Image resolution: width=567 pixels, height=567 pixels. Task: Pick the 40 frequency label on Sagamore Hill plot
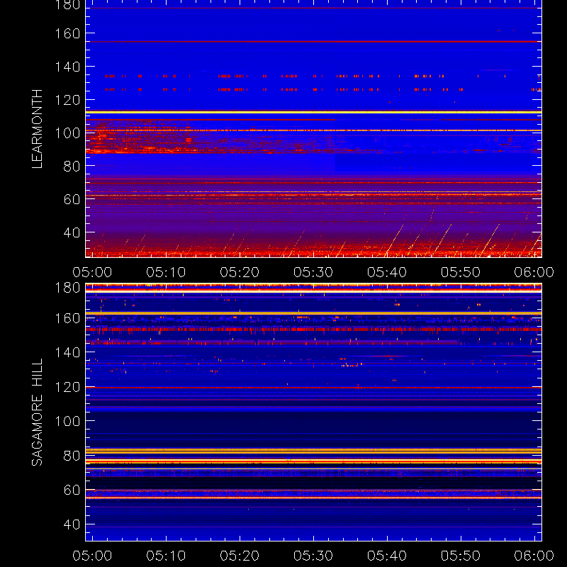click(x=72, y=524)
